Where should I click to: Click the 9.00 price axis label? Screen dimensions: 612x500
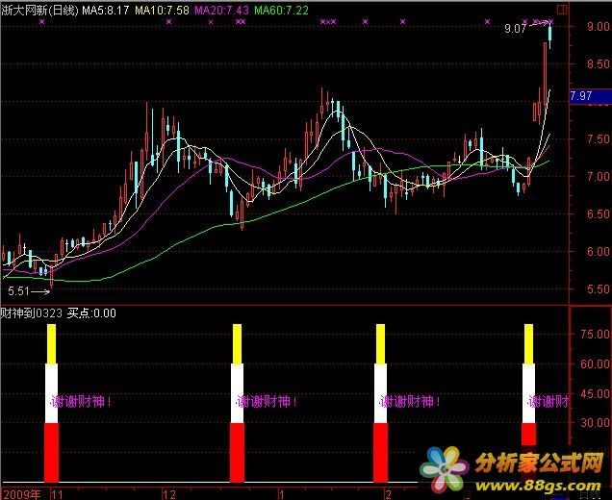point(599,27)
